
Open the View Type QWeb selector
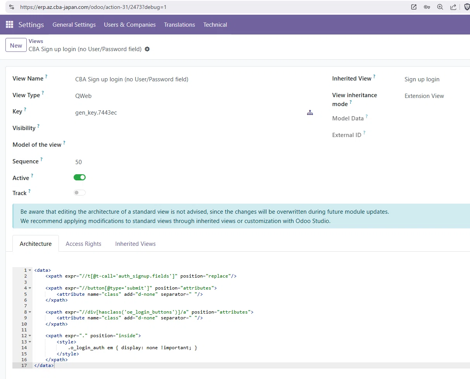83,96
